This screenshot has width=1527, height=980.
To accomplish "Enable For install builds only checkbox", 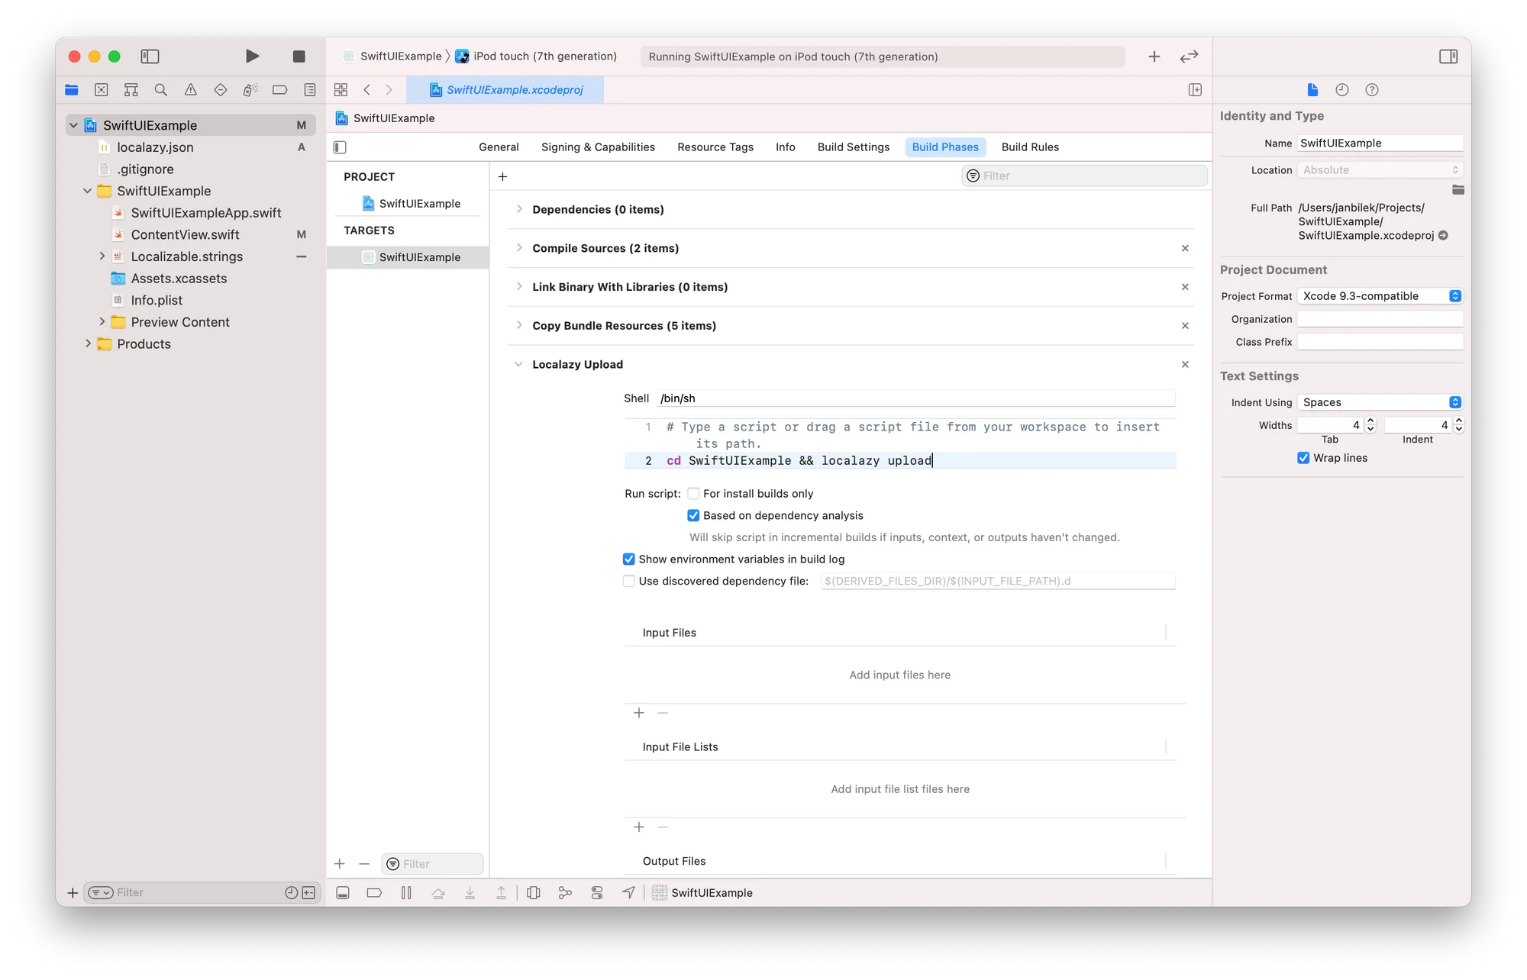I will [693, 494].
